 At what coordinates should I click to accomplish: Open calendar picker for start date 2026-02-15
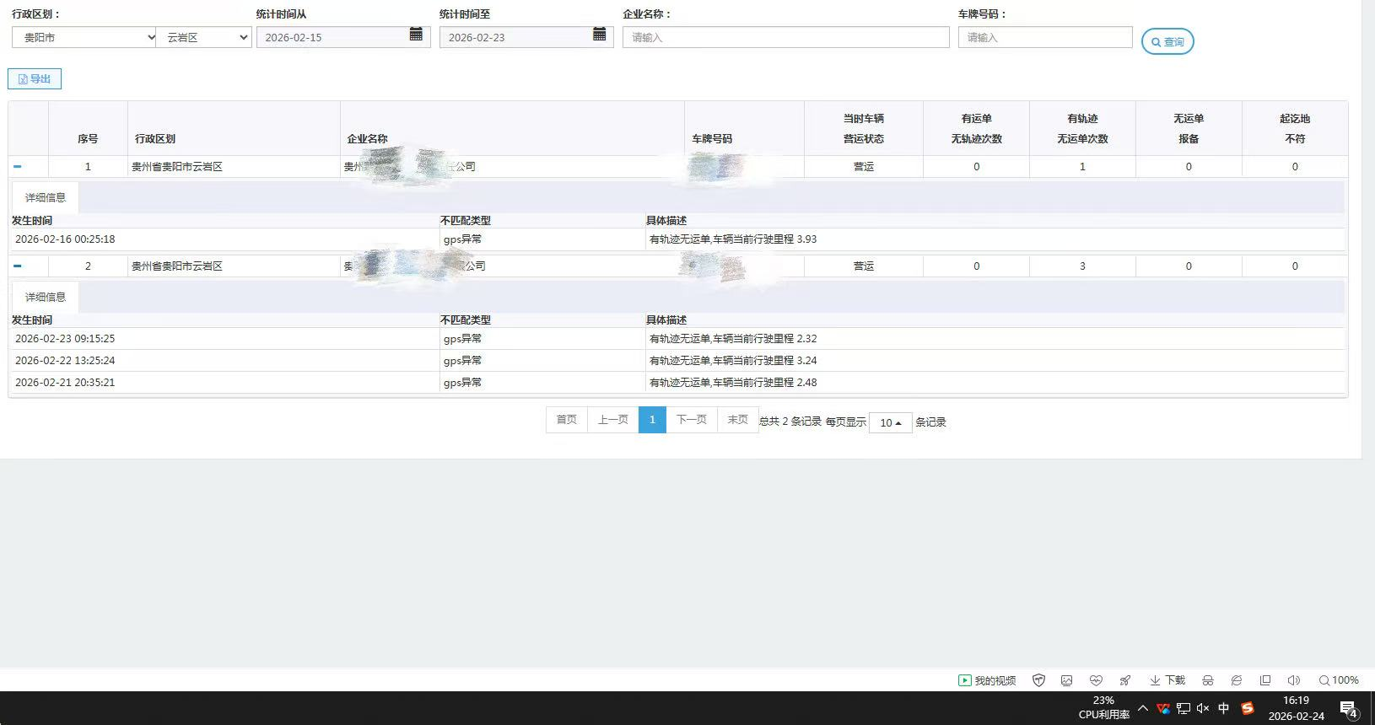[x=416, y=35]
